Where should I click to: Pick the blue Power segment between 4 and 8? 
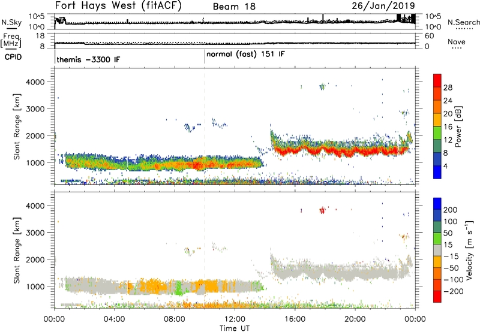[x=437, y=159]
